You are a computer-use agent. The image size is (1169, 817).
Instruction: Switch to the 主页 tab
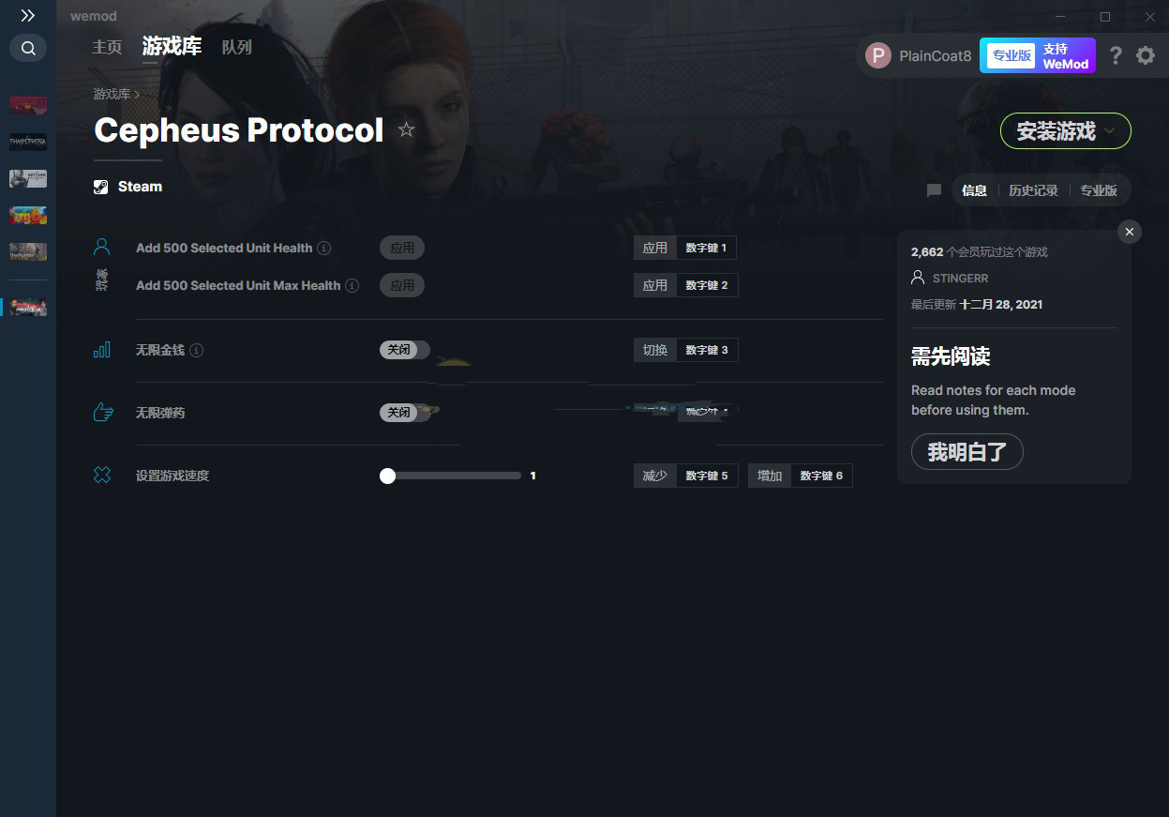tap(107, 47)
